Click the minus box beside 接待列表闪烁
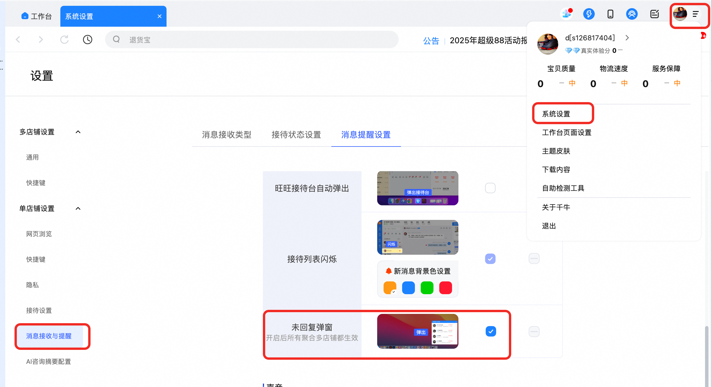The height and width of the screenshot is (387, 712). [x=534, y=258]
